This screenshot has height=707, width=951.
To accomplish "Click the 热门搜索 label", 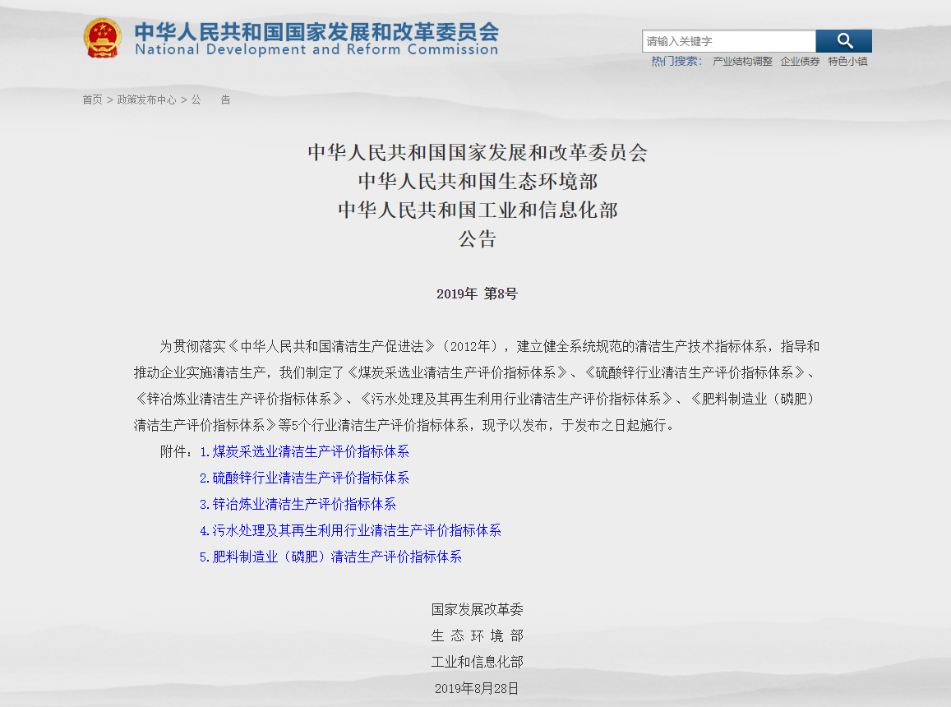I will 676,62.
